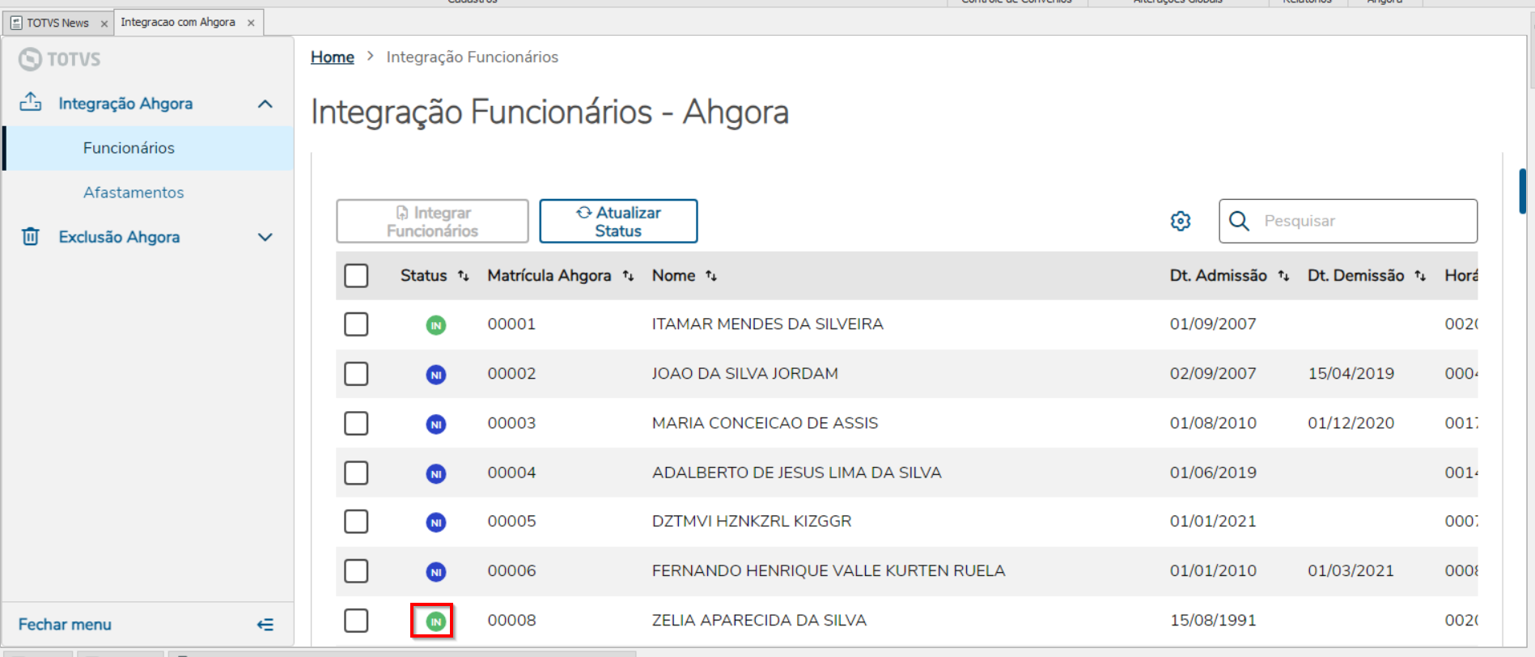Image resolution: width=1535 pixels, height=657 pixels.
Task: Sort by Nome column arrows
Action: point(711,276)
